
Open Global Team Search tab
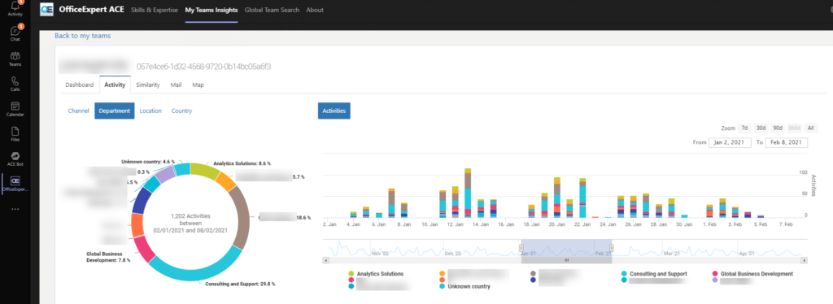(272, 10)
